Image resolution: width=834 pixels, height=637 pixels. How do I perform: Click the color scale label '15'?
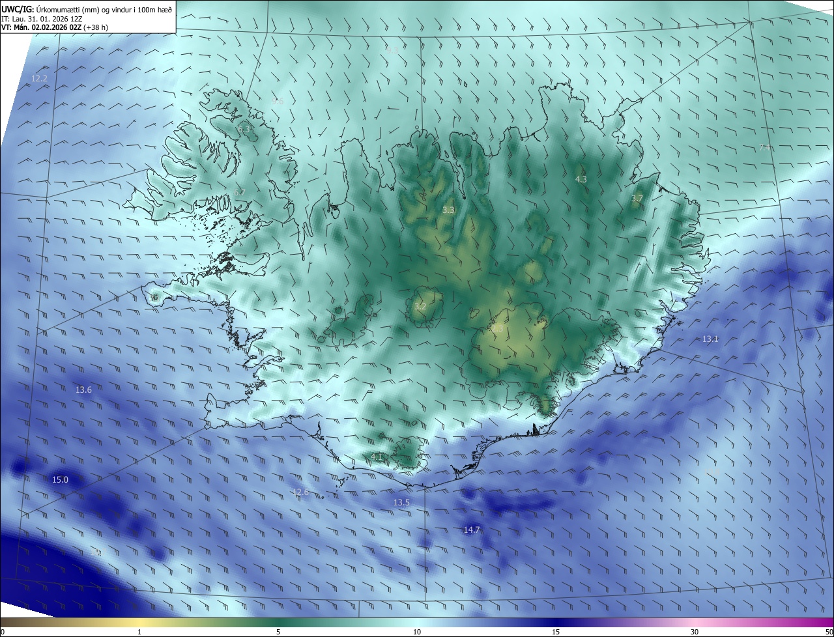tap(556, 632)
